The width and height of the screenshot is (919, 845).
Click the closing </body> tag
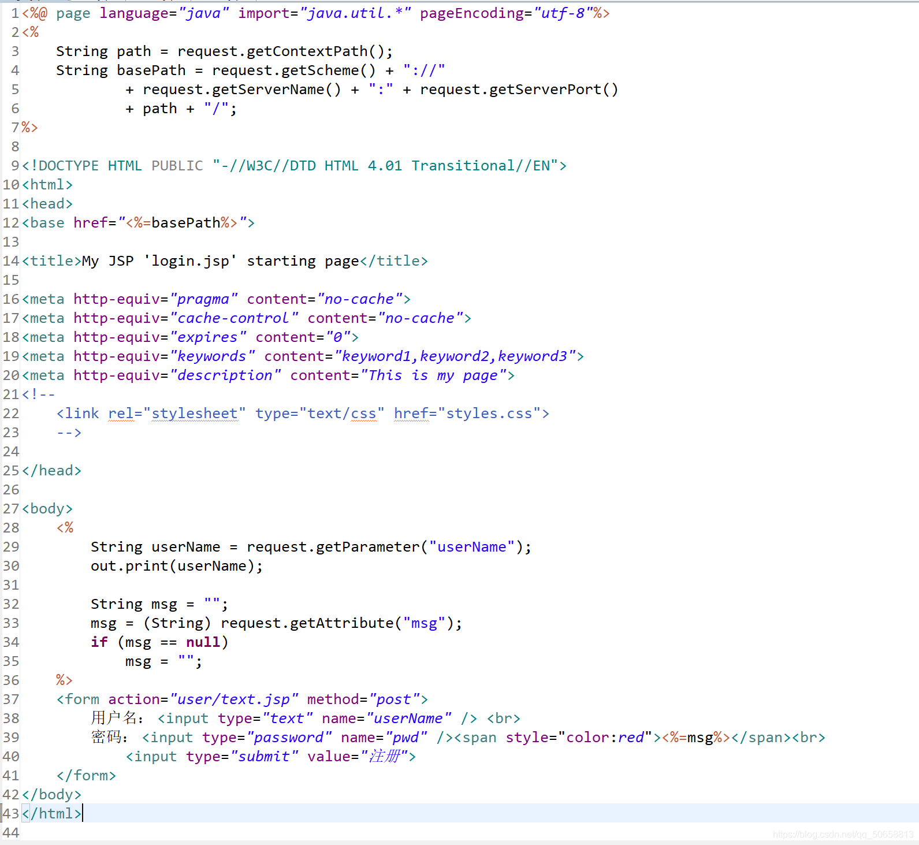[x=51, y=795]
